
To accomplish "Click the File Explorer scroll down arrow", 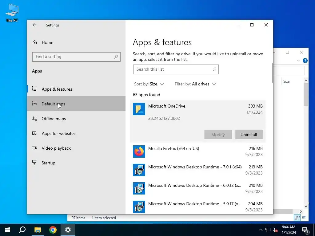I will click(306, 206).
